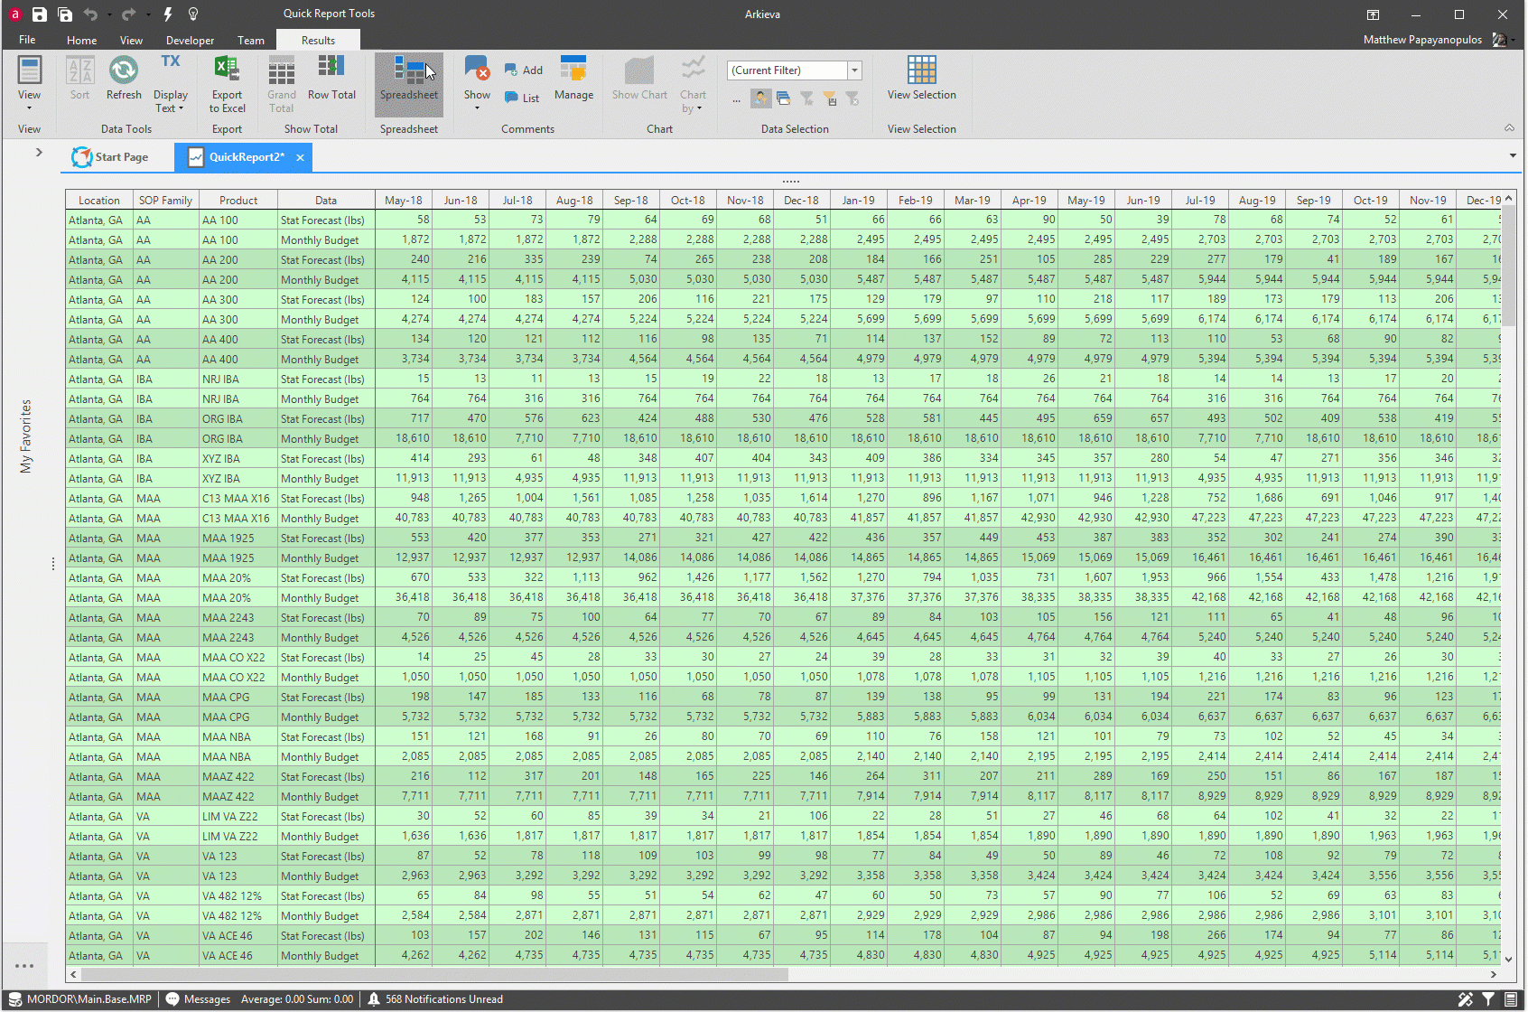This screenshot has width=1528, height=1012.
Task: Open the Messages chat icon
Action: pos(172,999)
